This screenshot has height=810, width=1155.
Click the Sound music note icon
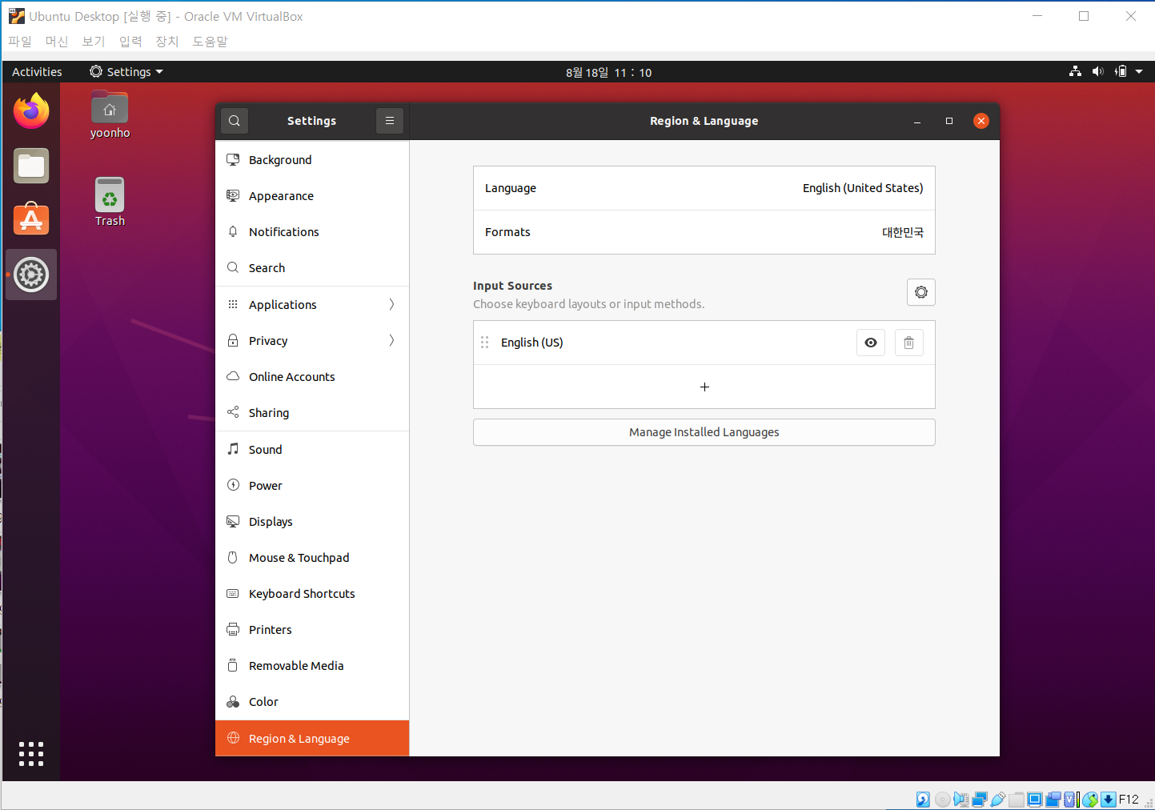click(233, 449)
